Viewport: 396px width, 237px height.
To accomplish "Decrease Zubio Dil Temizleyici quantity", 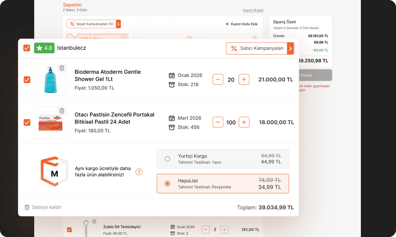I will (205, 229).
